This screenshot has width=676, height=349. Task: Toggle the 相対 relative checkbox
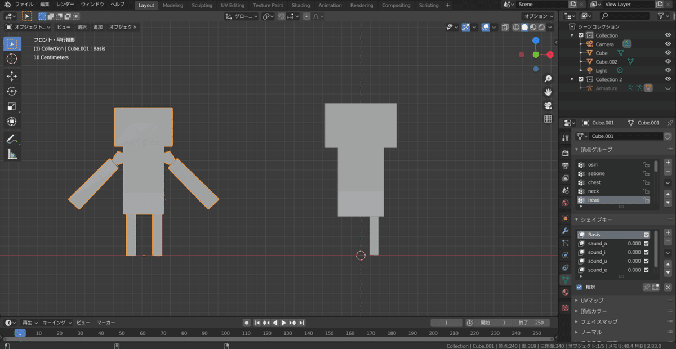click(579, 287)
